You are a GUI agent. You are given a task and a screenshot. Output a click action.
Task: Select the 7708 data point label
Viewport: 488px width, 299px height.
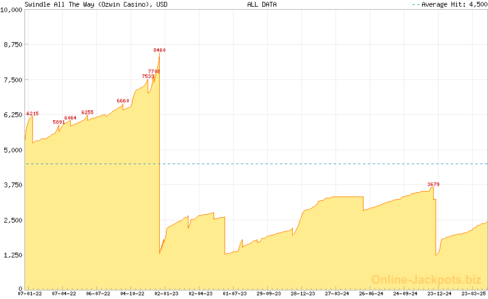[x=154, y=71]
